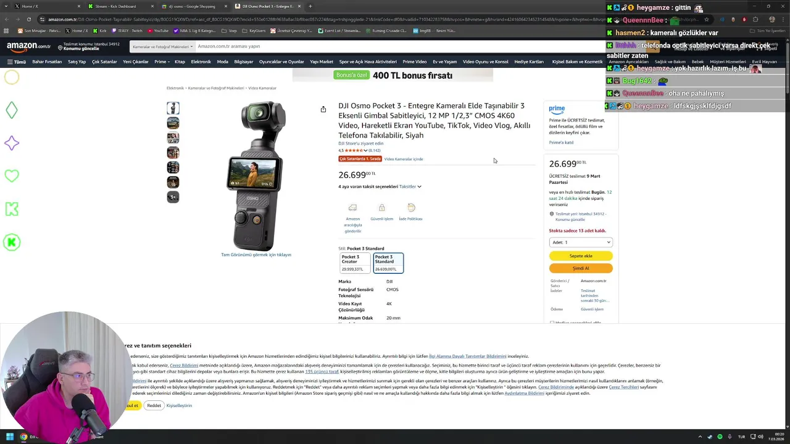
Task: Click DJI Store'u ziyaret edin link
Action: point(360,144)
